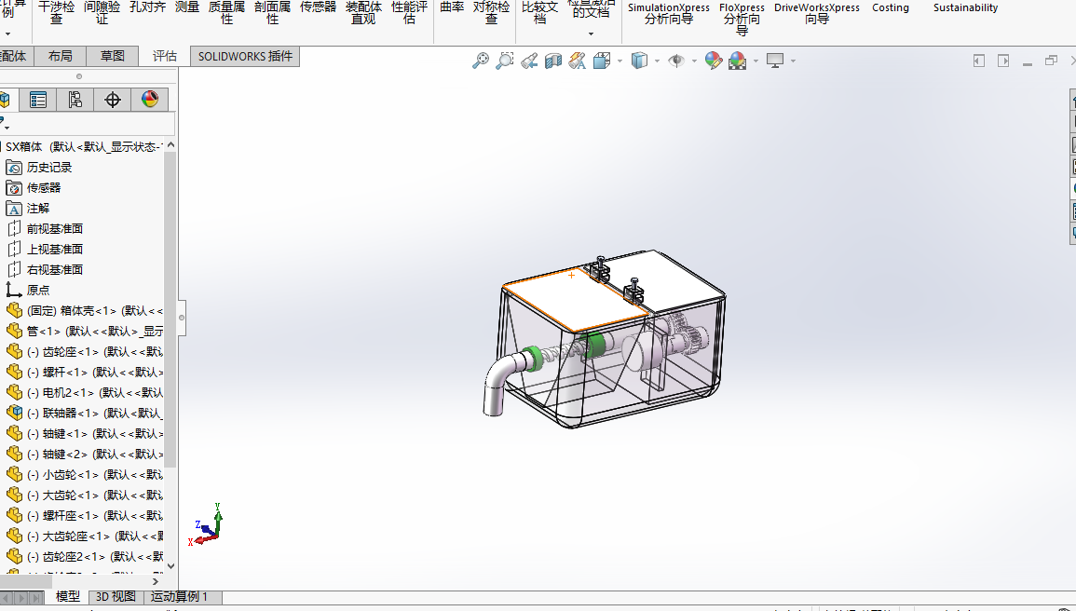Select the Zoom to Area tool
The image size is (1076, 611).
click(x=504, y=61)
